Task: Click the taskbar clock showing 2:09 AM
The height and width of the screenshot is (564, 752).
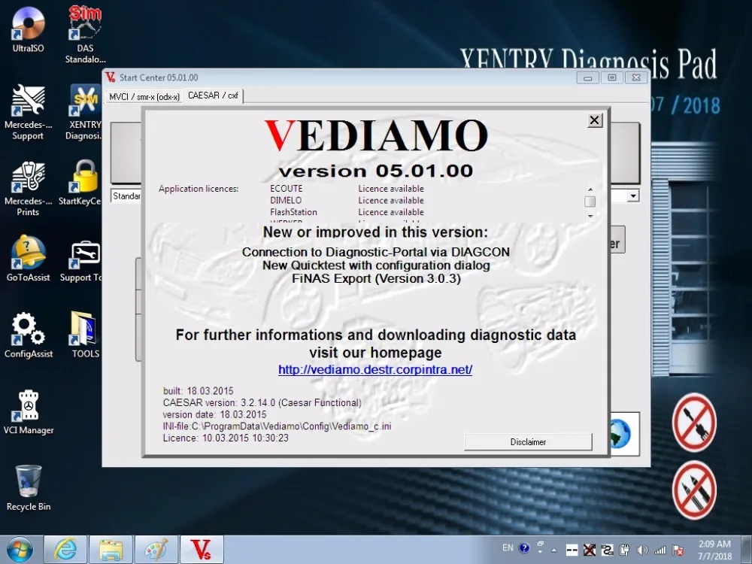Action: 714,550
